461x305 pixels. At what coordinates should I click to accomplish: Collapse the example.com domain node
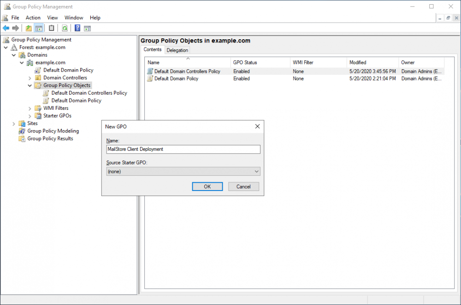tap(22, 62)
